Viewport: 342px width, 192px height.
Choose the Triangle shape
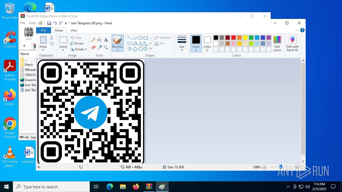point(140,43)
